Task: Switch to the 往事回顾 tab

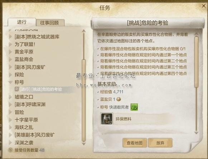Action: click(x=50, y=23)
